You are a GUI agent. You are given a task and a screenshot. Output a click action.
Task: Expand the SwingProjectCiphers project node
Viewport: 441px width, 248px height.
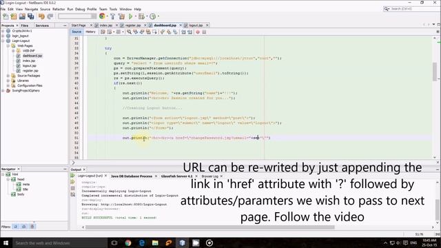point(3,91)
